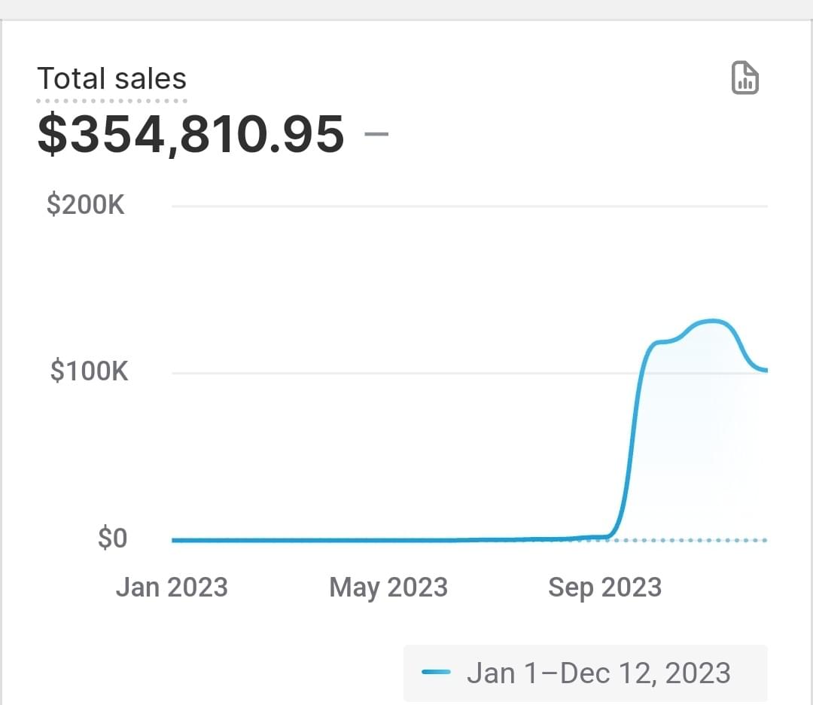Select the Sep 2023 axis label
The height and width of the screenshot is (705, 813).
point(604,587)
